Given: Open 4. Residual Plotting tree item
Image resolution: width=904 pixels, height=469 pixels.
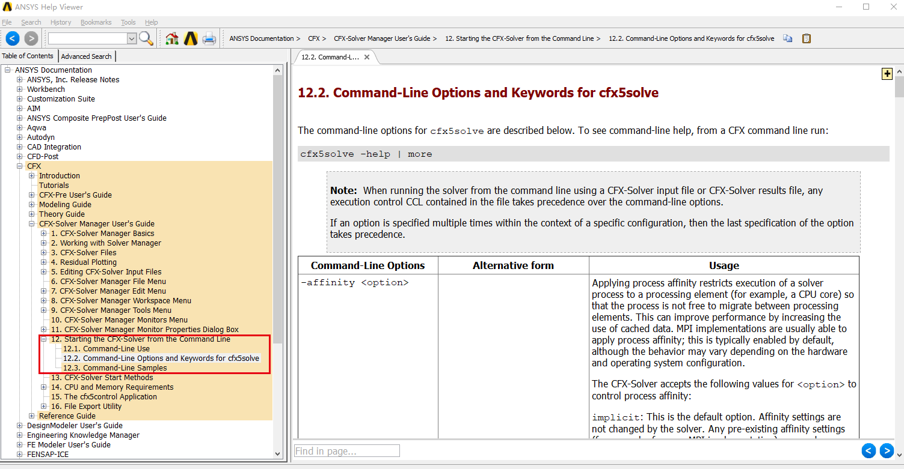Looking at the screenshot, I should pyautogui.click(x=84, y=262).
